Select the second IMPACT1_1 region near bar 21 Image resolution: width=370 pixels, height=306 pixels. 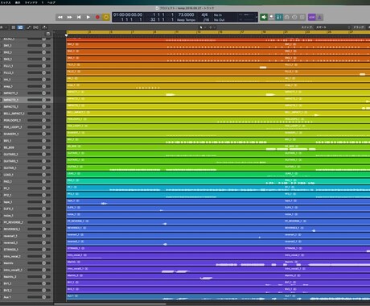coord(327,93)
